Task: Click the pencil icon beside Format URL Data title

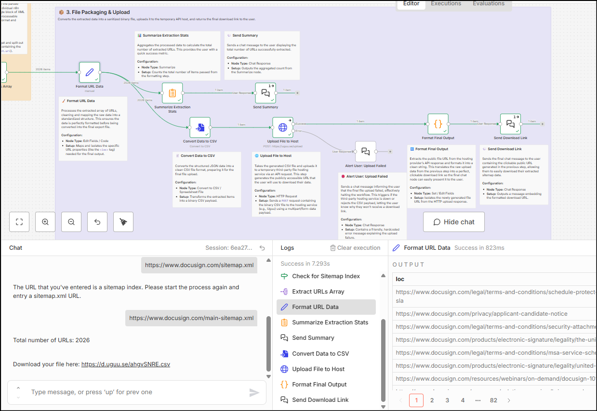Action: [x=397, y=248]
